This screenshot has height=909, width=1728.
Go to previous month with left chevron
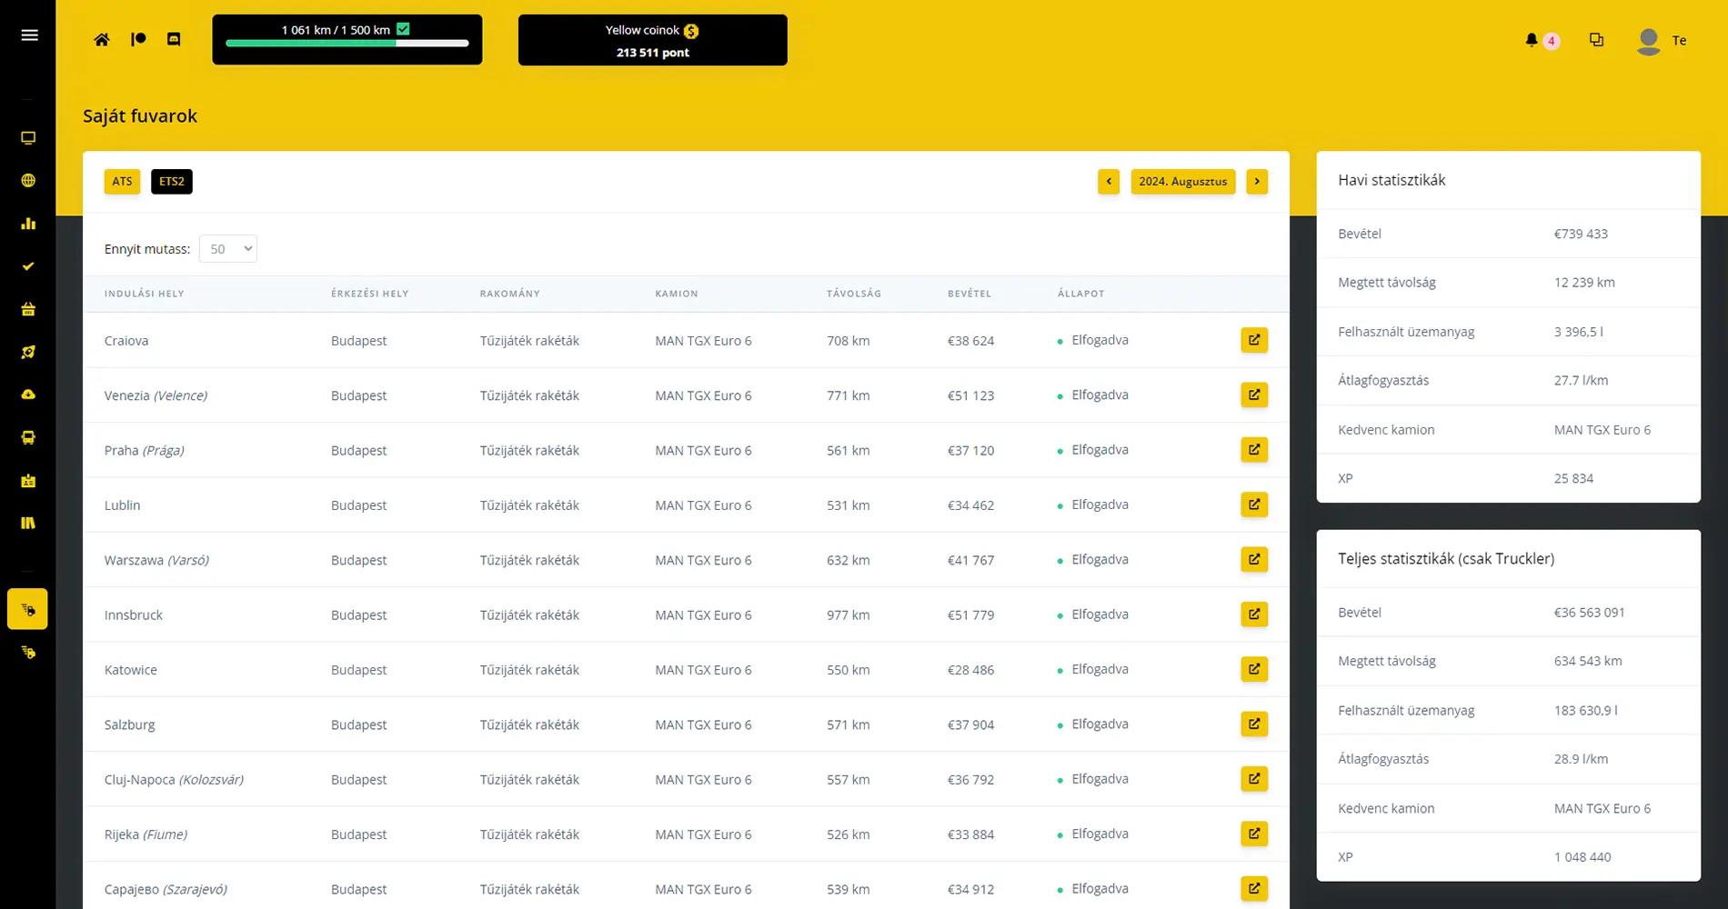tap(1108, 182)
